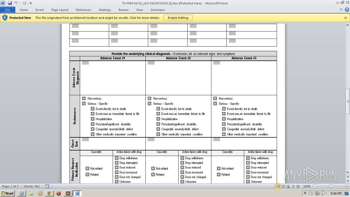Switch to the Insert ribbon tab
Viewport: 350px width, 197px height.
click(x=40, y=10)
